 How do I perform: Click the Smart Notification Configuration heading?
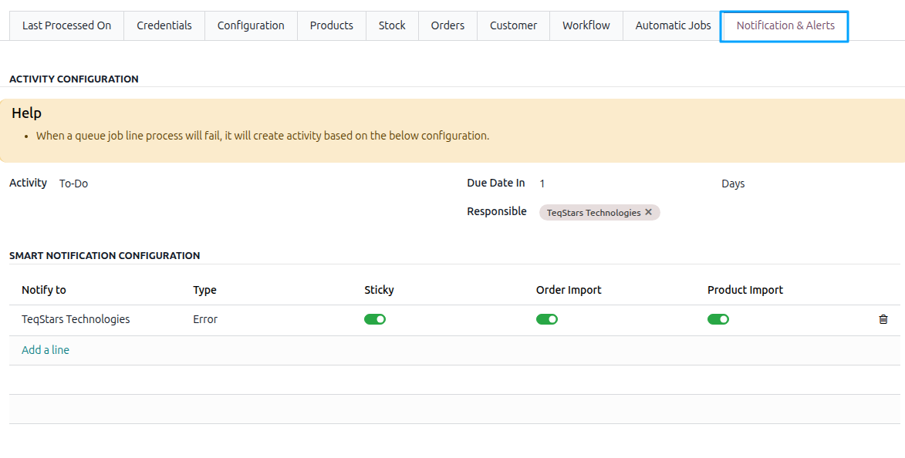point(104,255)
